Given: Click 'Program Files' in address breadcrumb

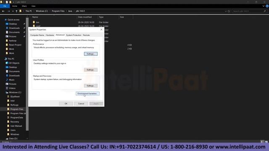Looking at the screenshot, I should pos(58,11).
